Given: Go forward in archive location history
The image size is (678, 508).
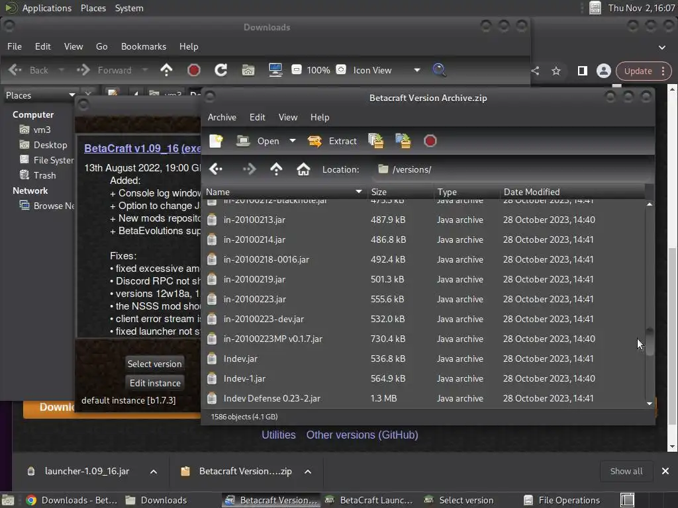Looking at the screenshot, I should [249, 169].
